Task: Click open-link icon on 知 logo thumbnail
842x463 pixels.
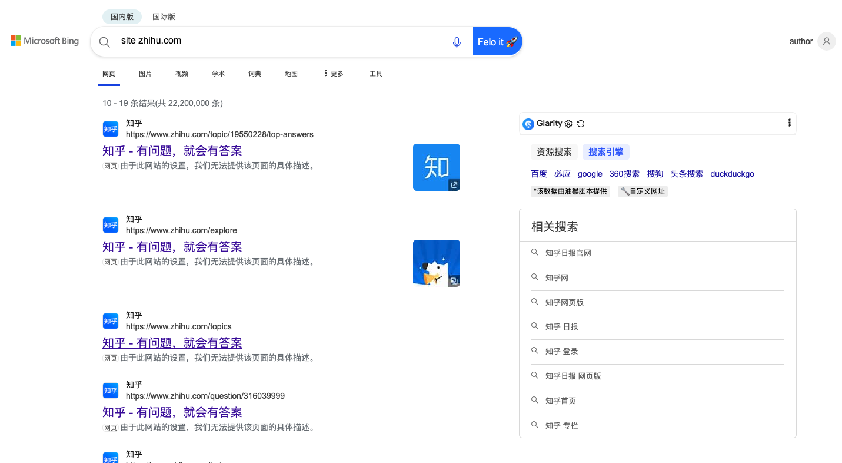Action: (454, 185)
